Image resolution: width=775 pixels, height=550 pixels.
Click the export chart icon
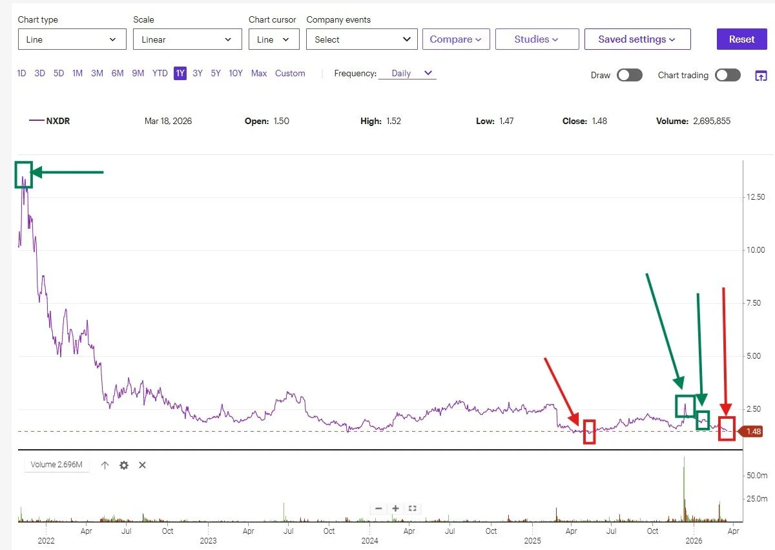coord(761,76)
